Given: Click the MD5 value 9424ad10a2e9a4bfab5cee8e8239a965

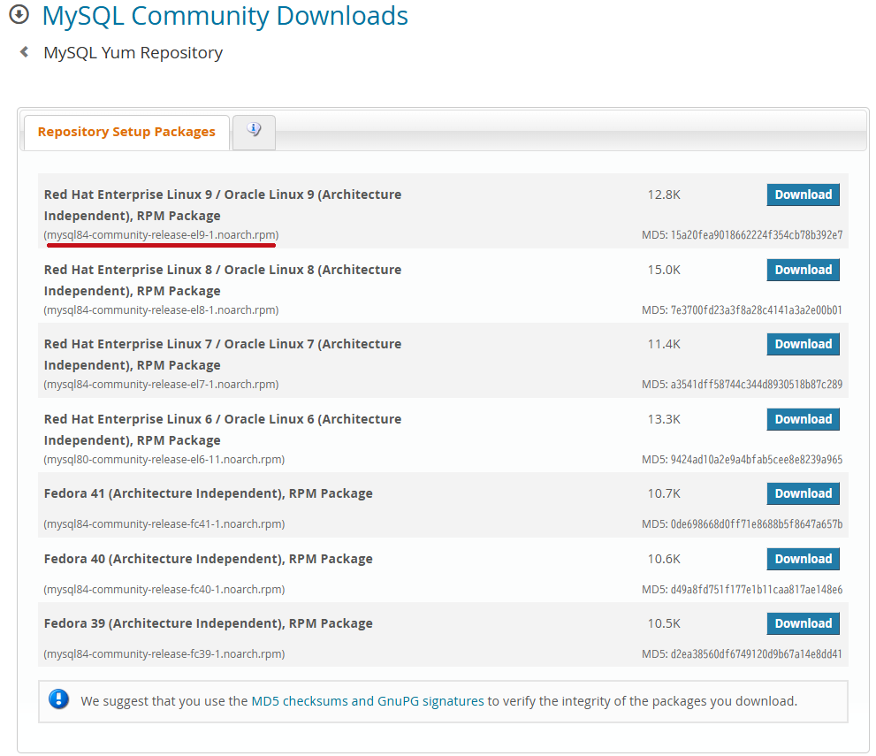Looking at the screenshot, I should [757, 459].
